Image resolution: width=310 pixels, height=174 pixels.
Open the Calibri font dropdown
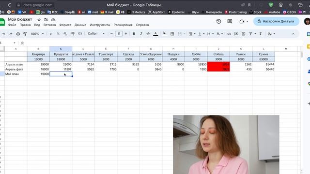tap(96, 34)
